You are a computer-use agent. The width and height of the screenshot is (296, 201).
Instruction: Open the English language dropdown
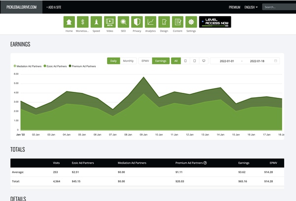(x=251, y=7)
